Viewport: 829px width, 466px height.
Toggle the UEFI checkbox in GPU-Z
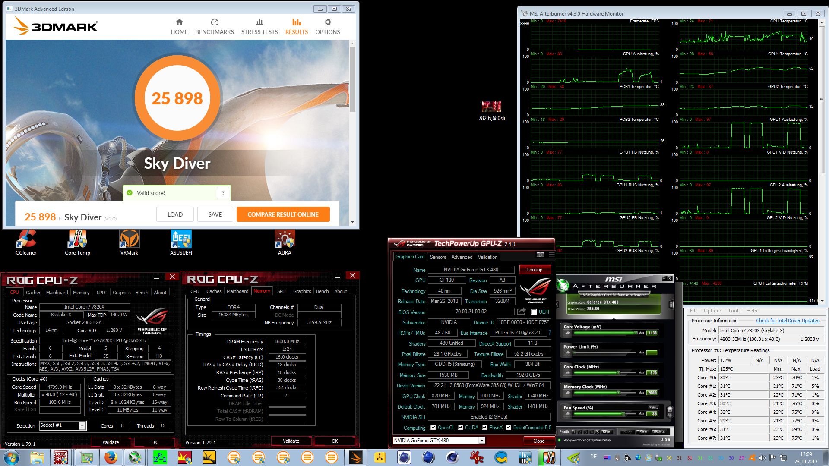(x=534, y=312)
